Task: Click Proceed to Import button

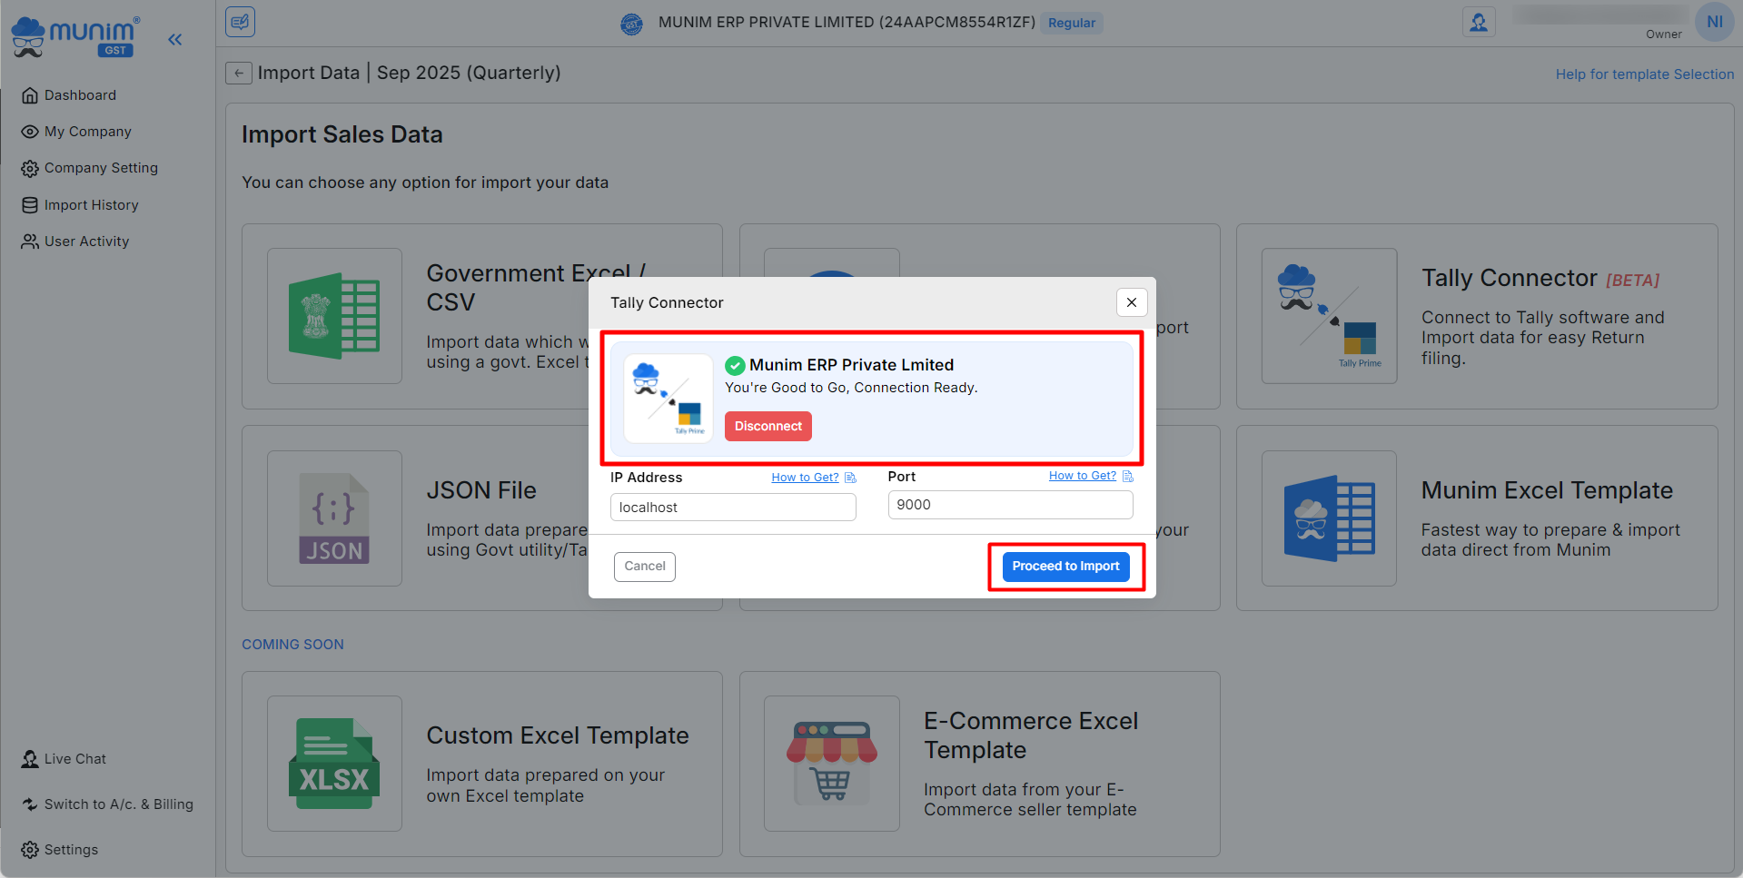Action: tap(1065, 567)
